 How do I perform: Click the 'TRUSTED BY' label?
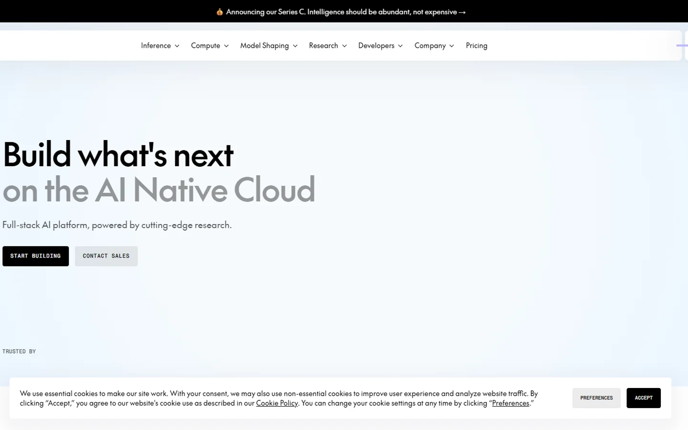[x=19, y=352]
